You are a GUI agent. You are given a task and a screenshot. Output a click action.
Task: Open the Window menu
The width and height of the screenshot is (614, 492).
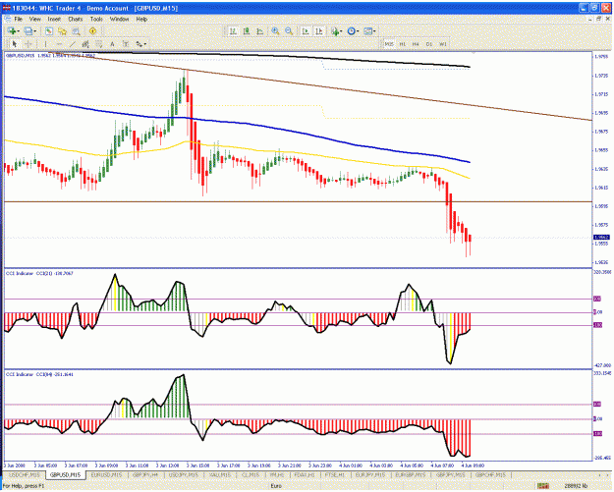tap(119, 19)
